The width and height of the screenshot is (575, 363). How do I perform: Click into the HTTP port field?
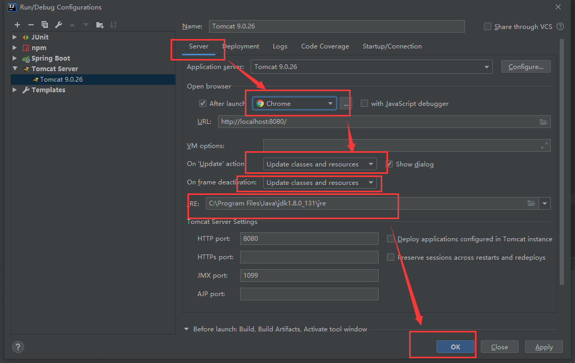point(309,239)
